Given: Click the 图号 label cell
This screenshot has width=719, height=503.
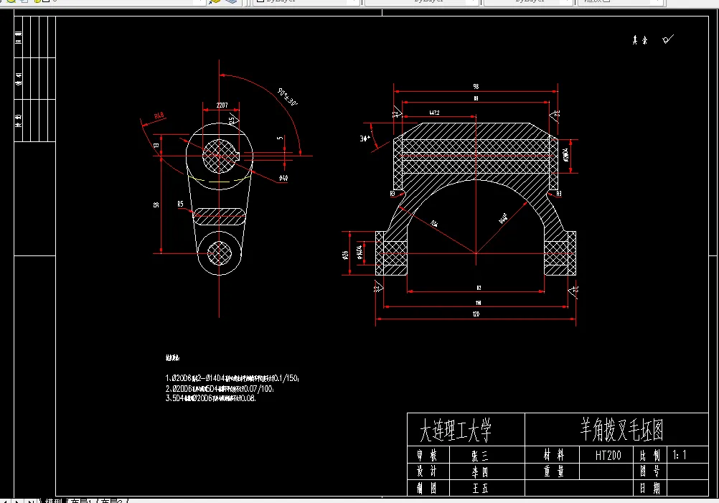Looking at the screenshot, I should pos(650,471).
